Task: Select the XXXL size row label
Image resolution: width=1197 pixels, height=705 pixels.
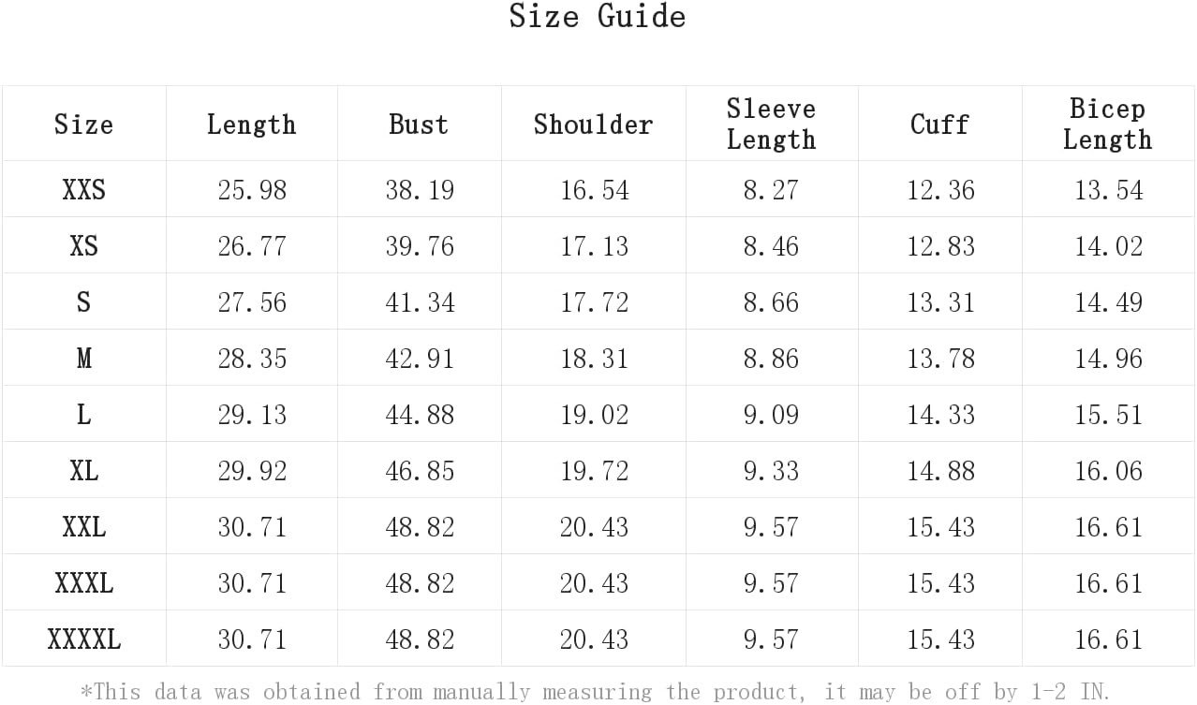Action: [83, 583]
